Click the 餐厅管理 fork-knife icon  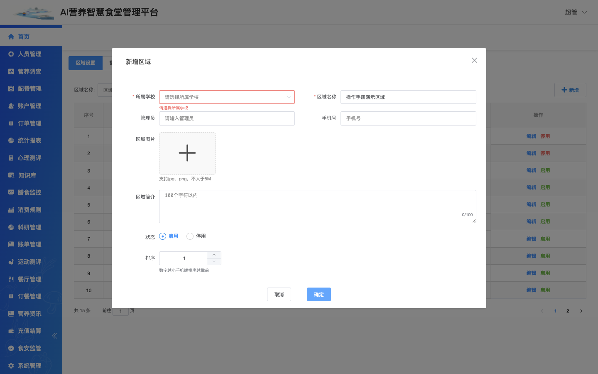(11, 279)
